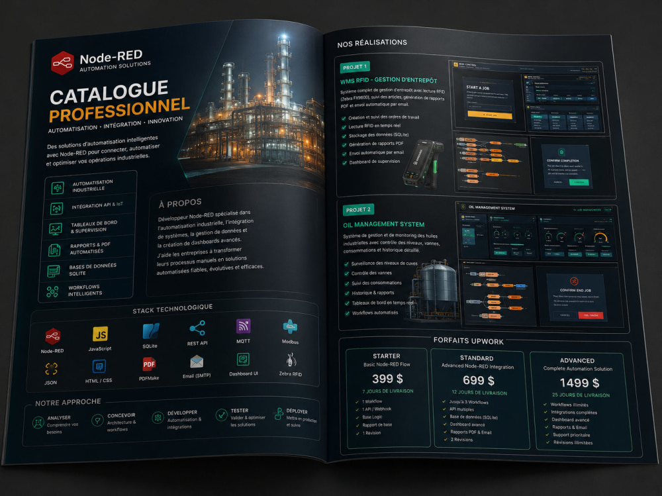Click the blue SQLite stack icon
This screenshot has width=662, height=496.
(x=151, y=331)
